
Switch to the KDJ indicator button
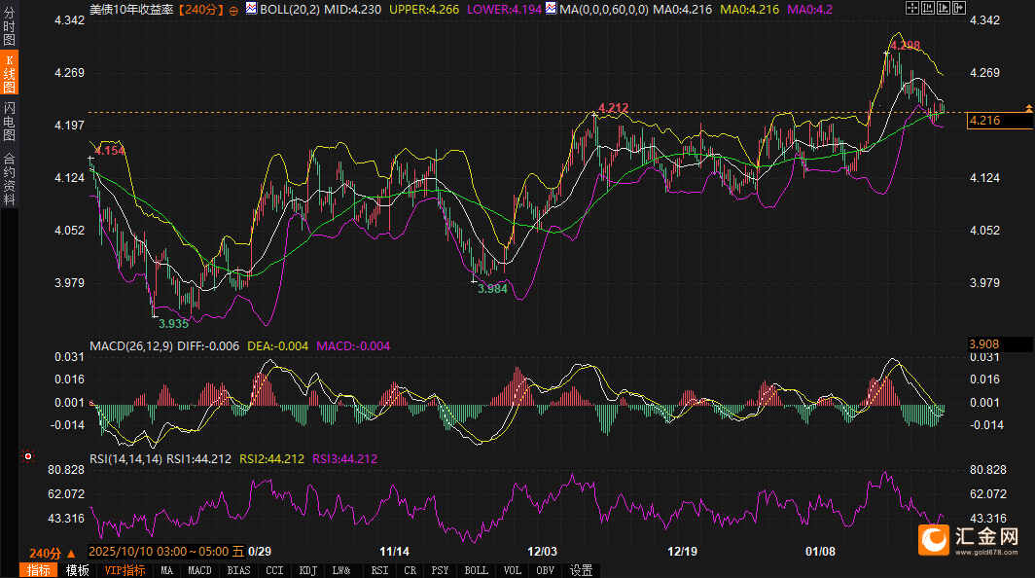point(307,570)
